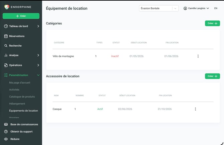This screenshot has width=224, height=145.
Task: Open the Base de connaissances book icon
Action: coord(6,124)
